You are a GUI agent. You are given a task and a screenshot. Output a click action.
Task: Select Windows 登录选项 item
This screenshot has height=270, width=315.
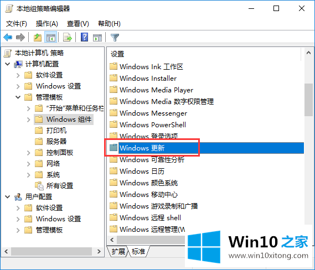(x=149, y=136)
